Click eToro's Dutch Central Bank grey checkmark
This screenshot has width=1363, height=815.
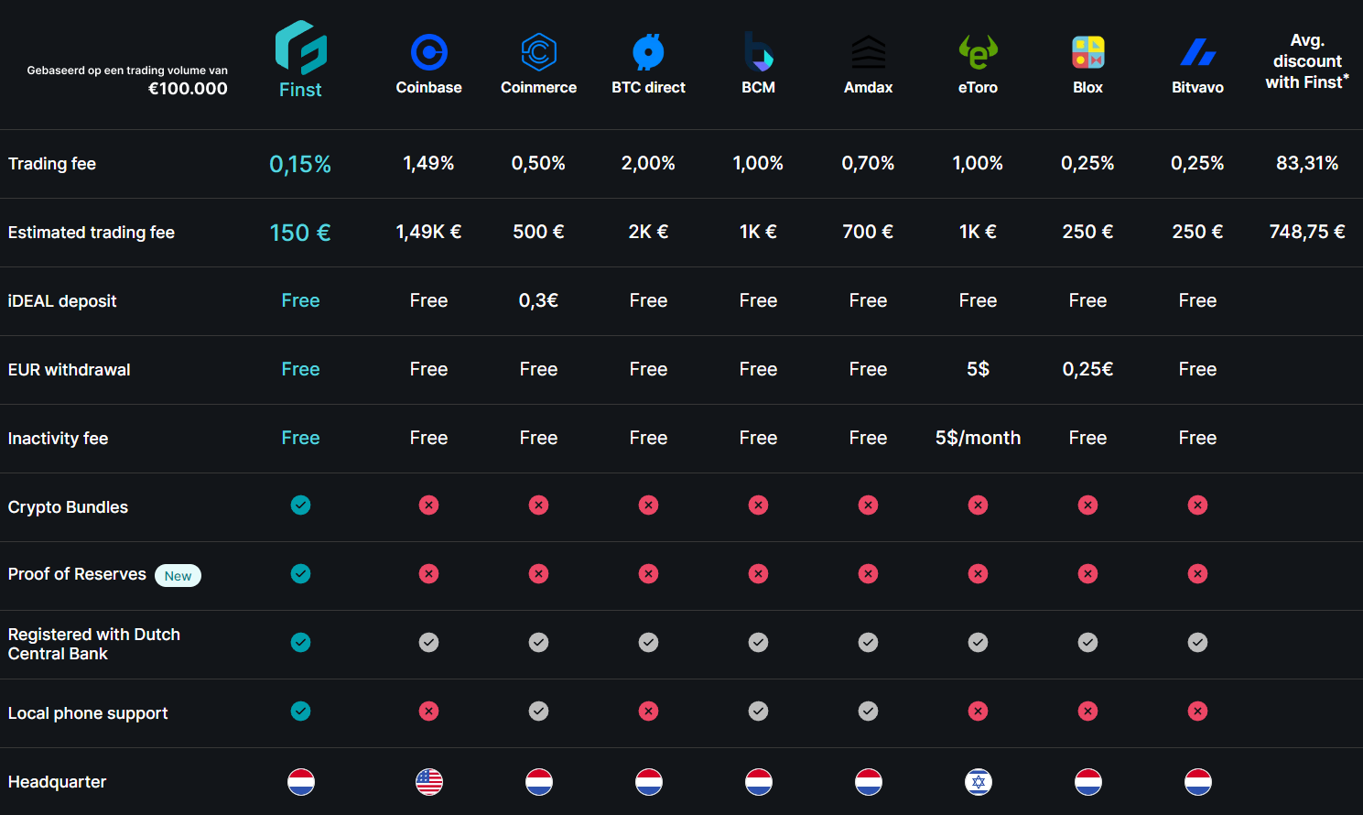(978, 642)
